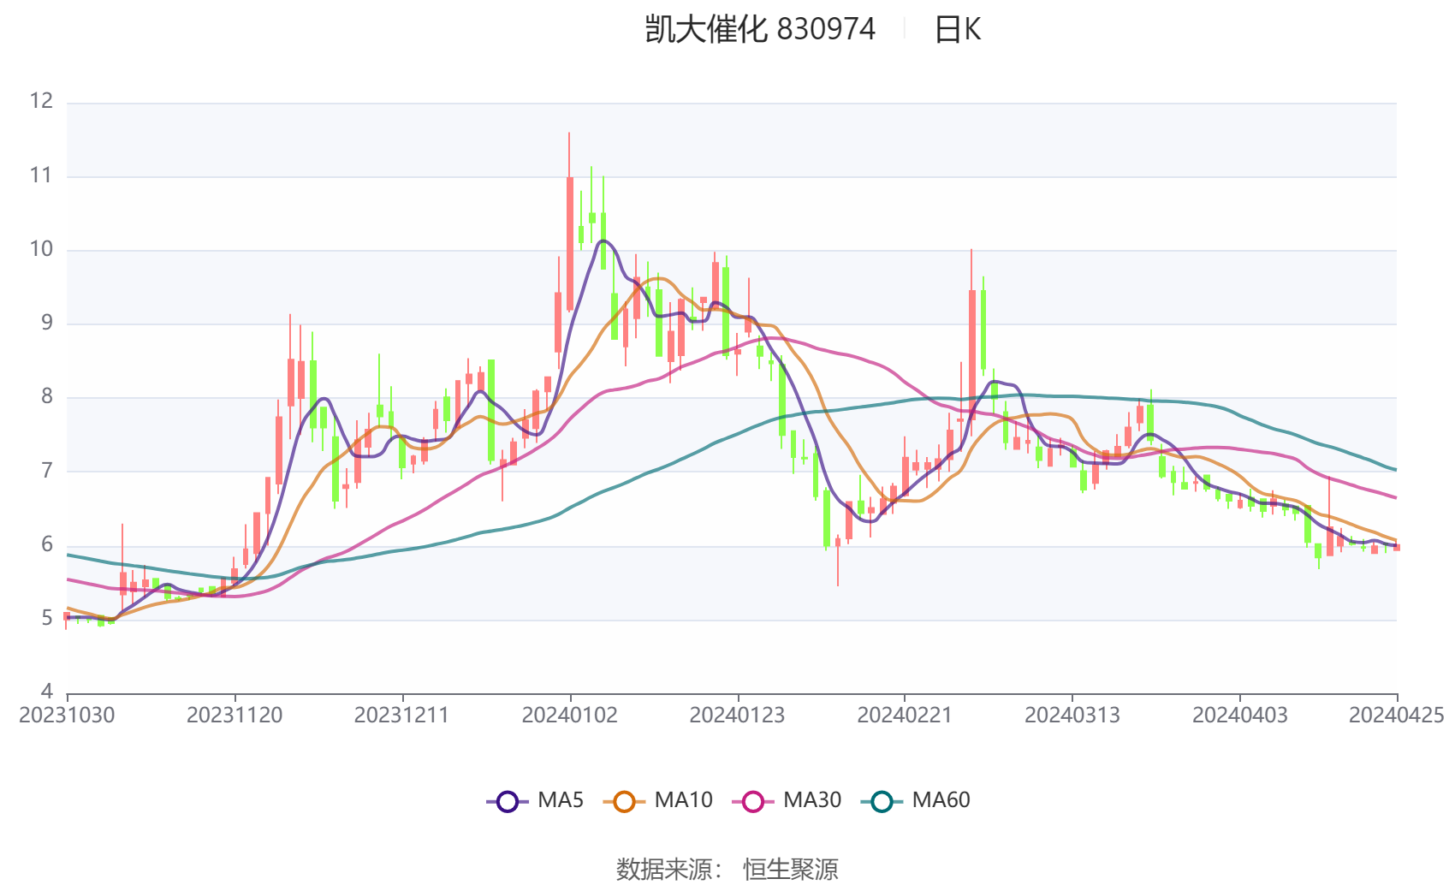Click the y-axis value 5

[47, 618]
